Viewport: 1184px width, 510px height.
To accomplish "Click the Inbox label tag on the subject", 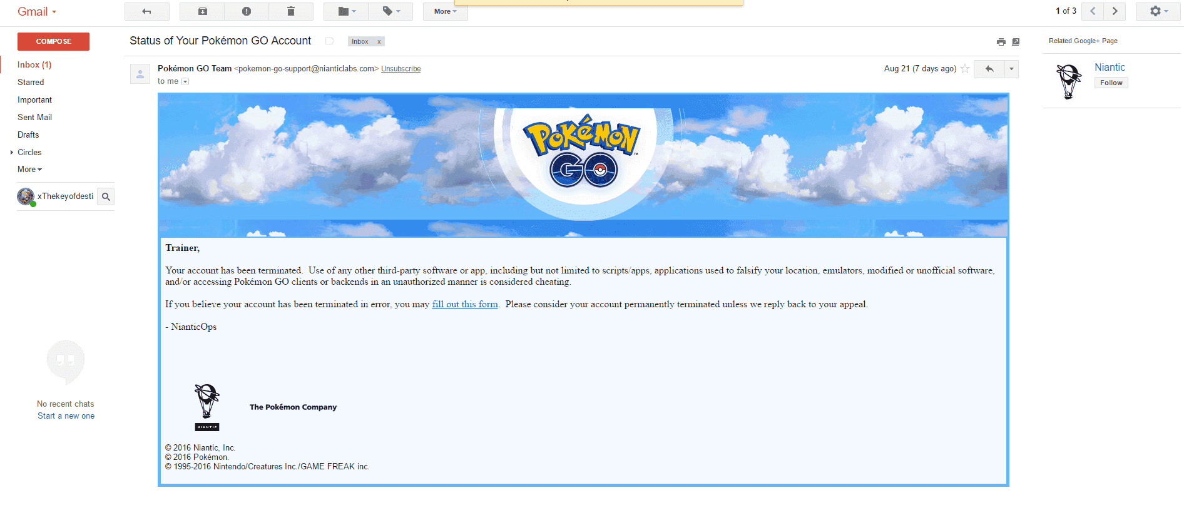I will point(360,41).
